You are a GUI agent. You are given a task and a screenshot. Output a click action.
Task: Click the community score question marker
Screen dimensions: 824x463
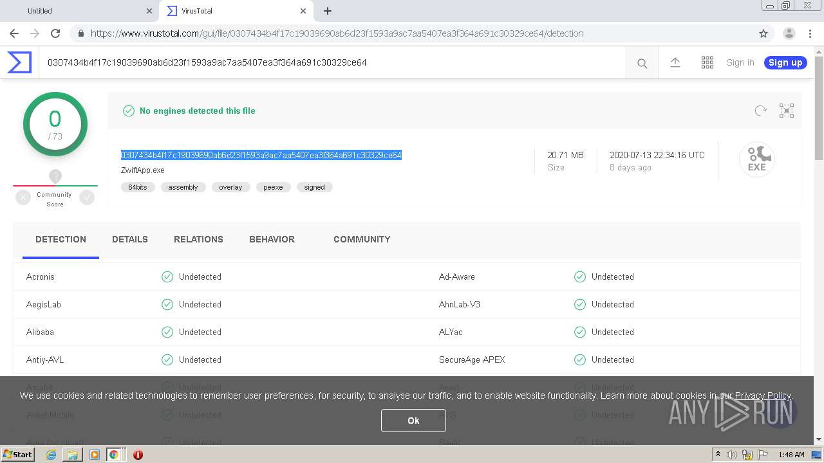click(55, 176)
